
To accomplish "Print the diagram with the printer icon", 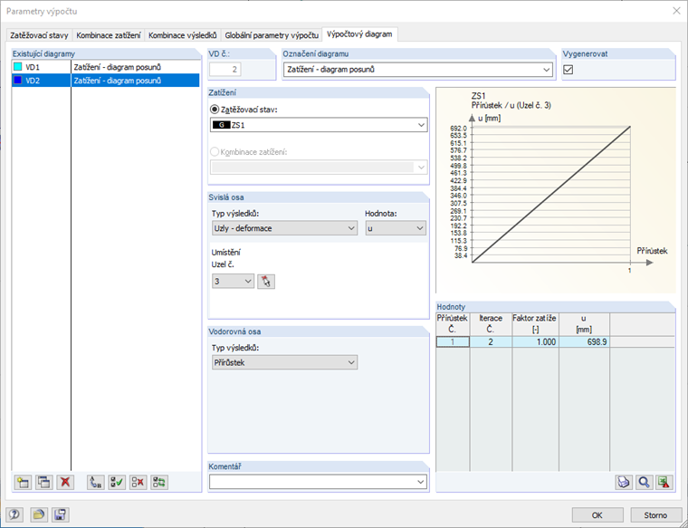I will pyautogui.click(x=624, y=483).
